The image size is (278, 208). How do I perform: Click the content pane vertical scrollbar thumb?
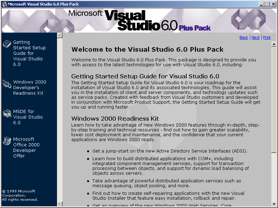(274, 99)
